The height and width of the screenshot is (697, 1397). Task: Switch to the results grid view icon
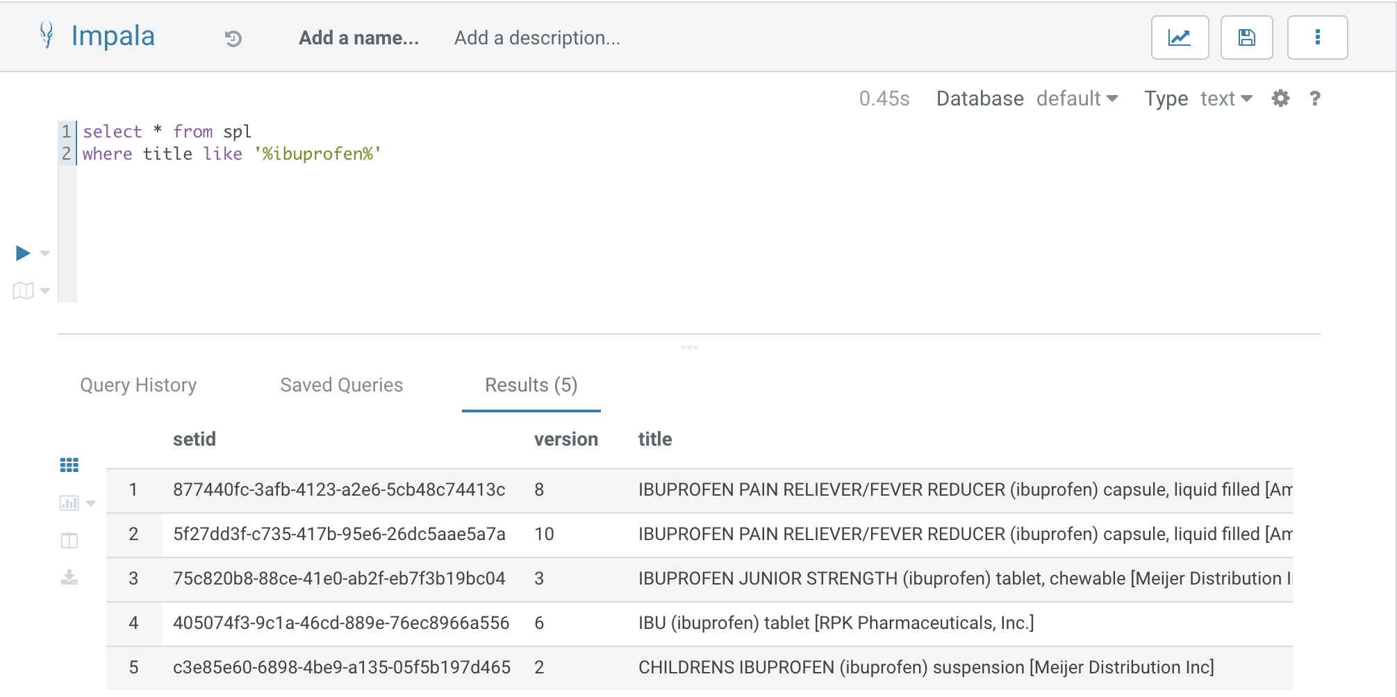pyautogui.click(x=69, y=465)
